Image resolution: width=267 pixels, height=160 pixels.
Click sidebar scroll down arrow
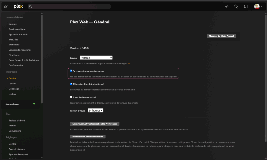click(42, 158)
